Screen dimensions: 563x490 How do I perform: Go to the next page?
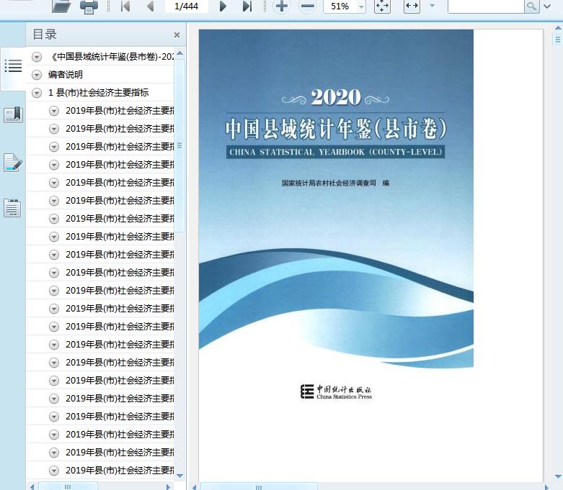click(223, 6)
